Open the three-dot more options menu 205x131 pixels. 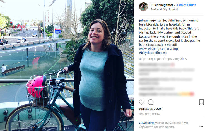(x=201, y=126)
